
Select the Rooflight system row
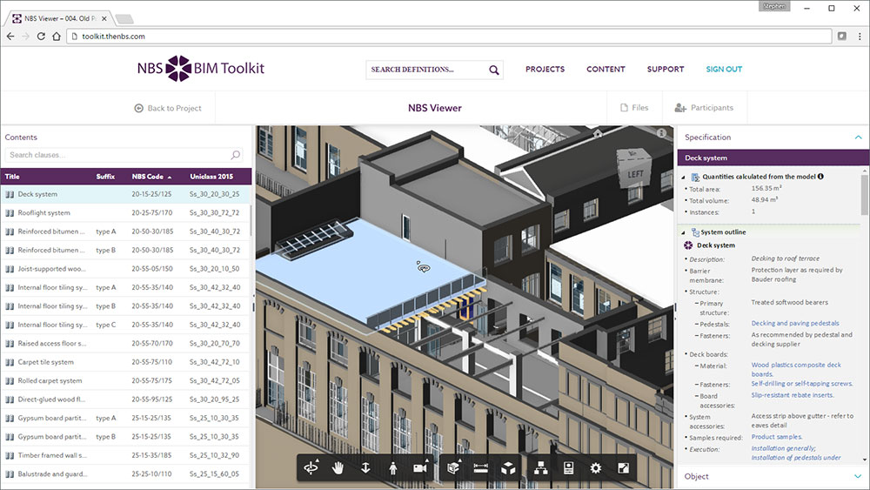click(126, 213)
